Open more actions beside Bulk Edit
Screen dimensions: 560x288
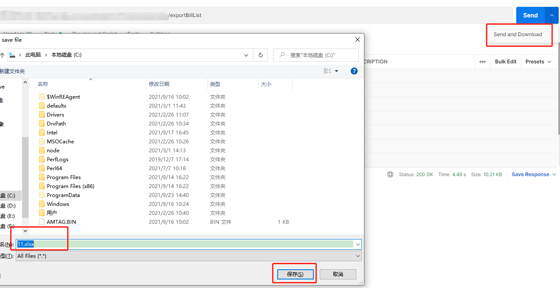pos(483,61)
